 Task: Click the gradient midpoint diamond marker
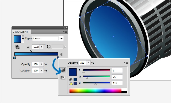point(31,51)
